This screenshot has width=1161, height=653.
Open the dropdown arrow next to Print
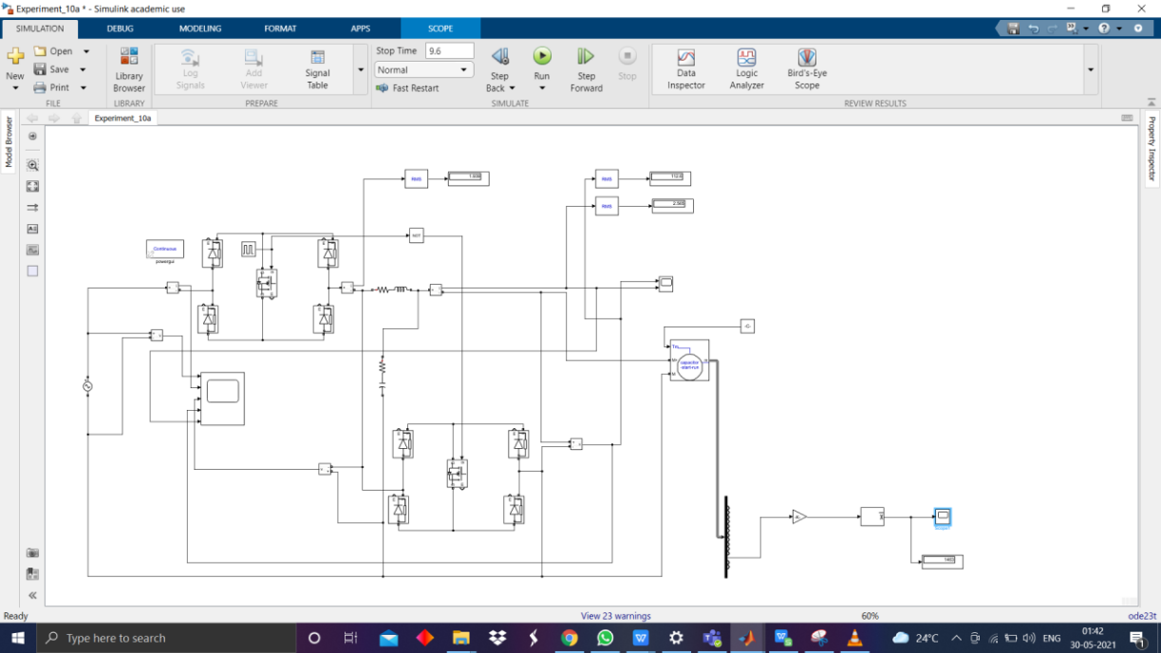tap(83, 87)
